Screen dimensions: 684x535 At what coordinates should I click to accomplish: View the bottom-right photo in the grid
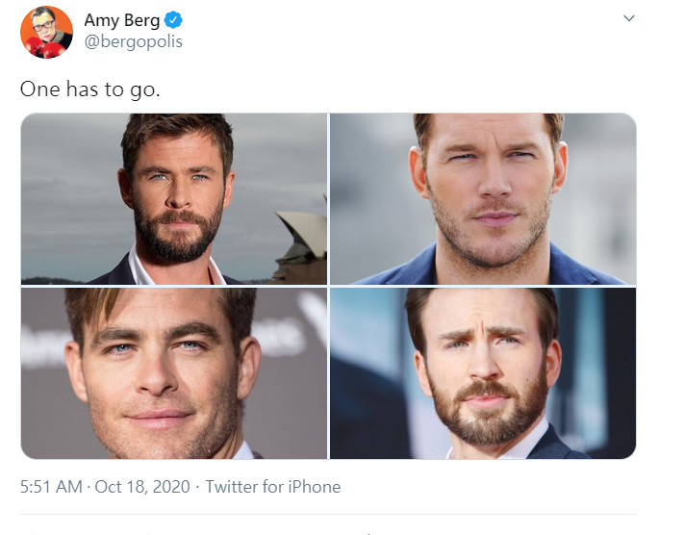coord(483,373)
